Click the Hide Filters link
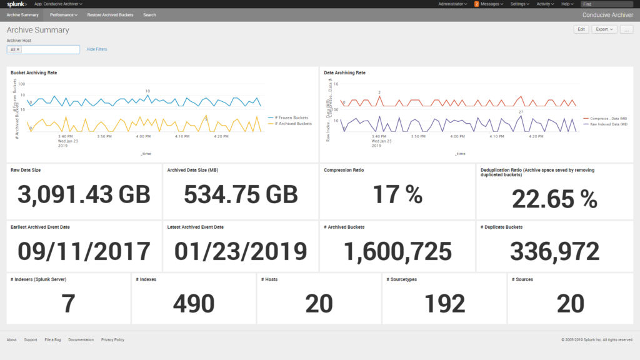The image size is (640, 360). click(x=97, y=49)
